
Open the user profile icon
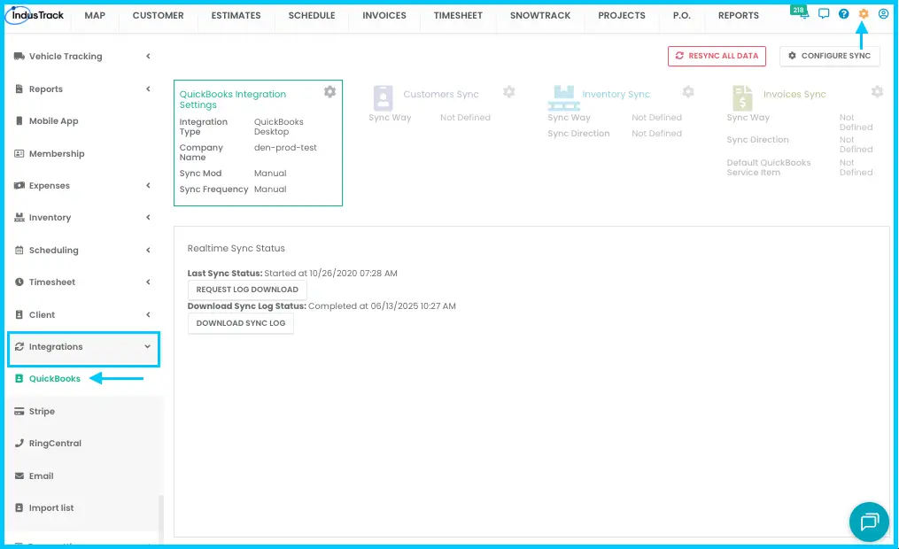[884, 14]
